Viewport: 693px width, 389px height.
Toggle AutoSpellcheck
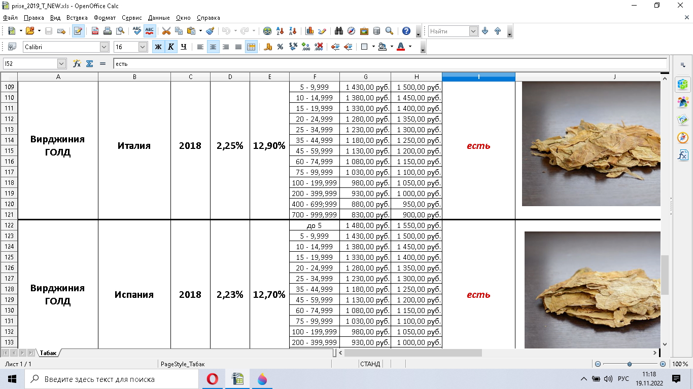click(150, 31)
